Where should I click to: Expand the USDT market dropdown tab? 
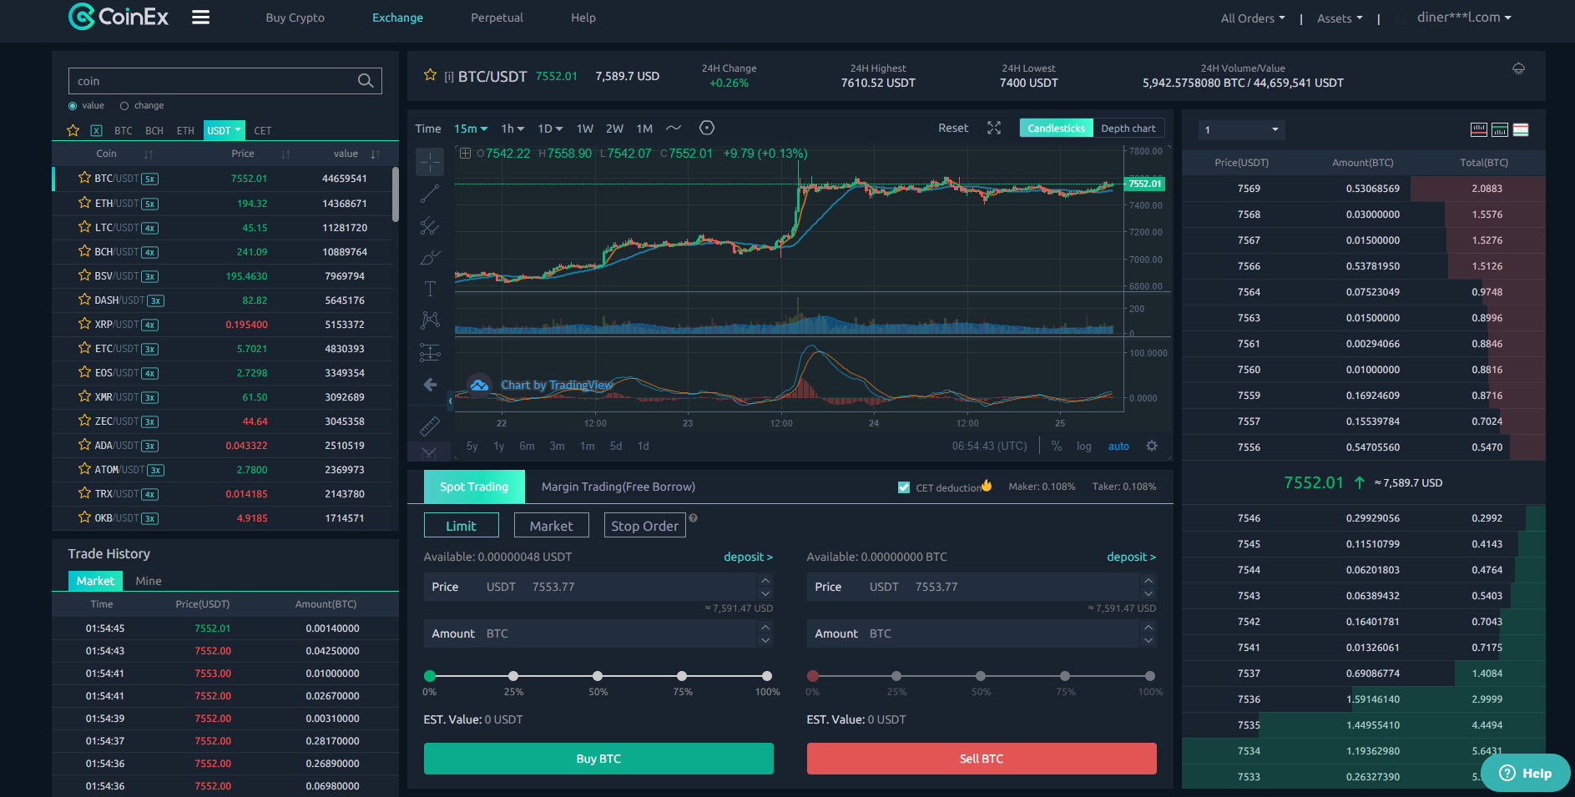click(x=224, y=130)
